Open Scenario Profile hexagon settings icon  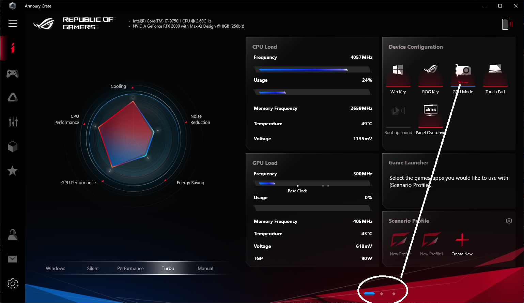[509, 221]
